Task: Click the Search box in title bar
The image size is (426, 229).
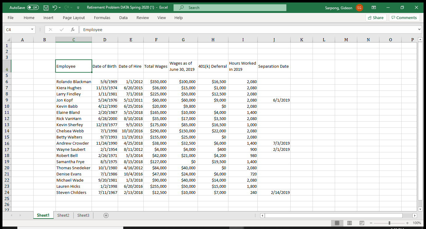Action: [230, 7]
